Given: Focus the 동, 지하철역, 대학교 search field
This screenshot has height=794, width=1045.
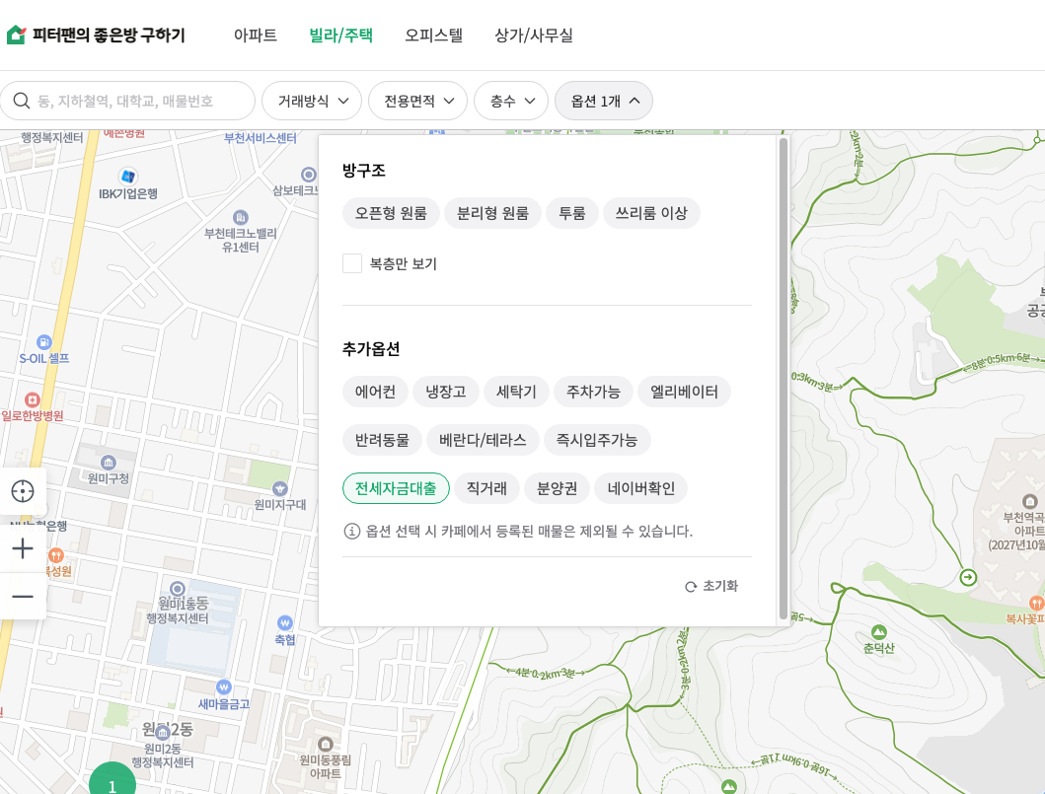Looking at the screenshot, I should point(127,101).
